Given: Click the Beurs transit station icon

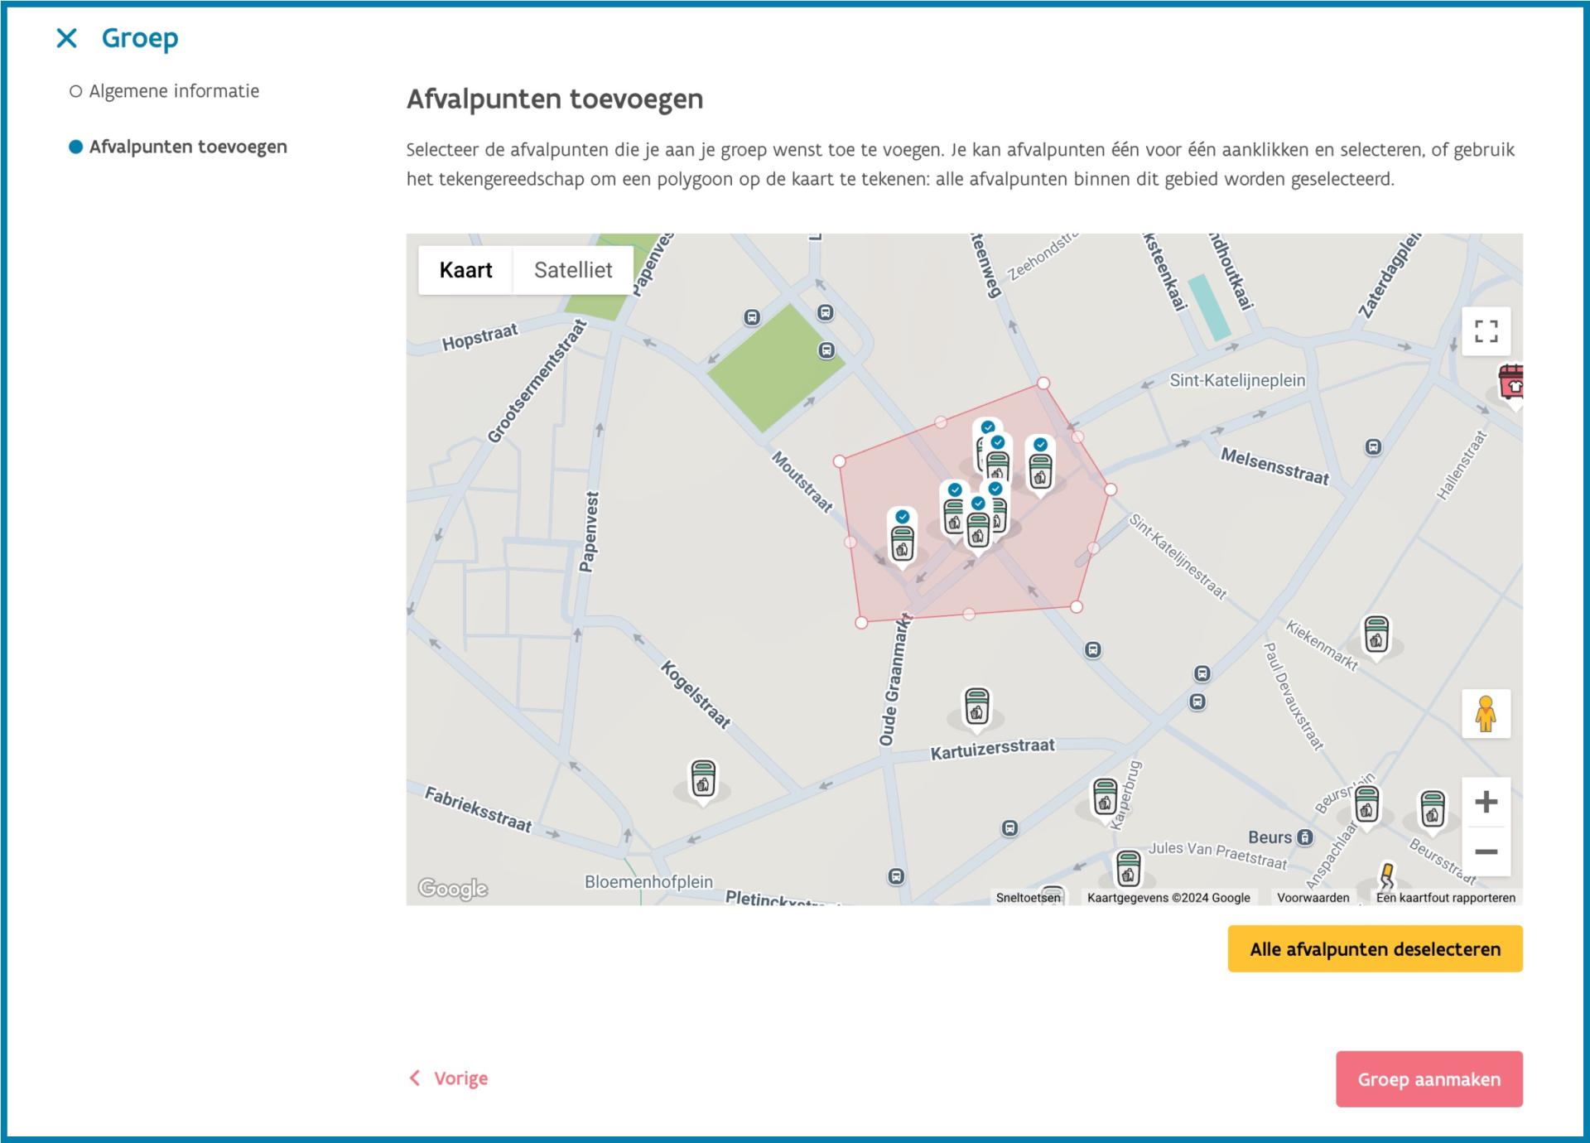Looking at the screenshot, I should click(x=1305, y=837).
